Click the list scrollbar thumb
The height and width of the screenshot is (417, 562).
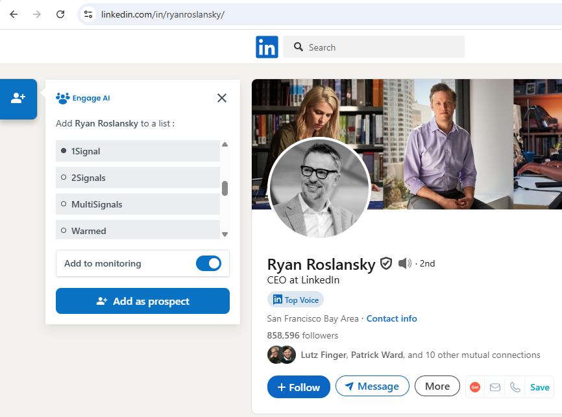pos(225,188)
